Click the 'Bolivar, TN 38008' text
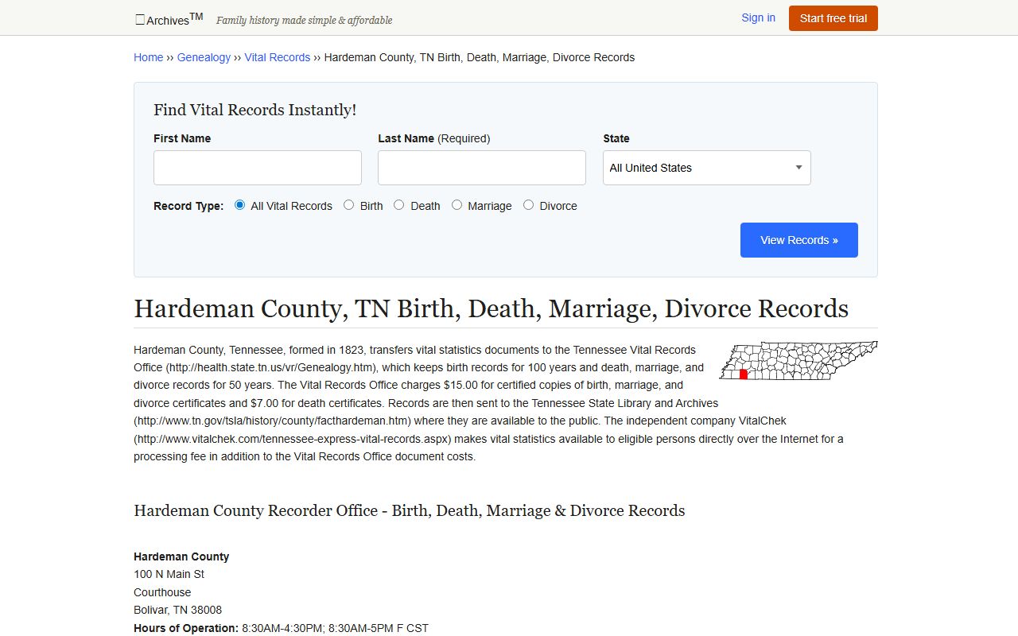The image size is (1018, 636). (x=178, y=610)
